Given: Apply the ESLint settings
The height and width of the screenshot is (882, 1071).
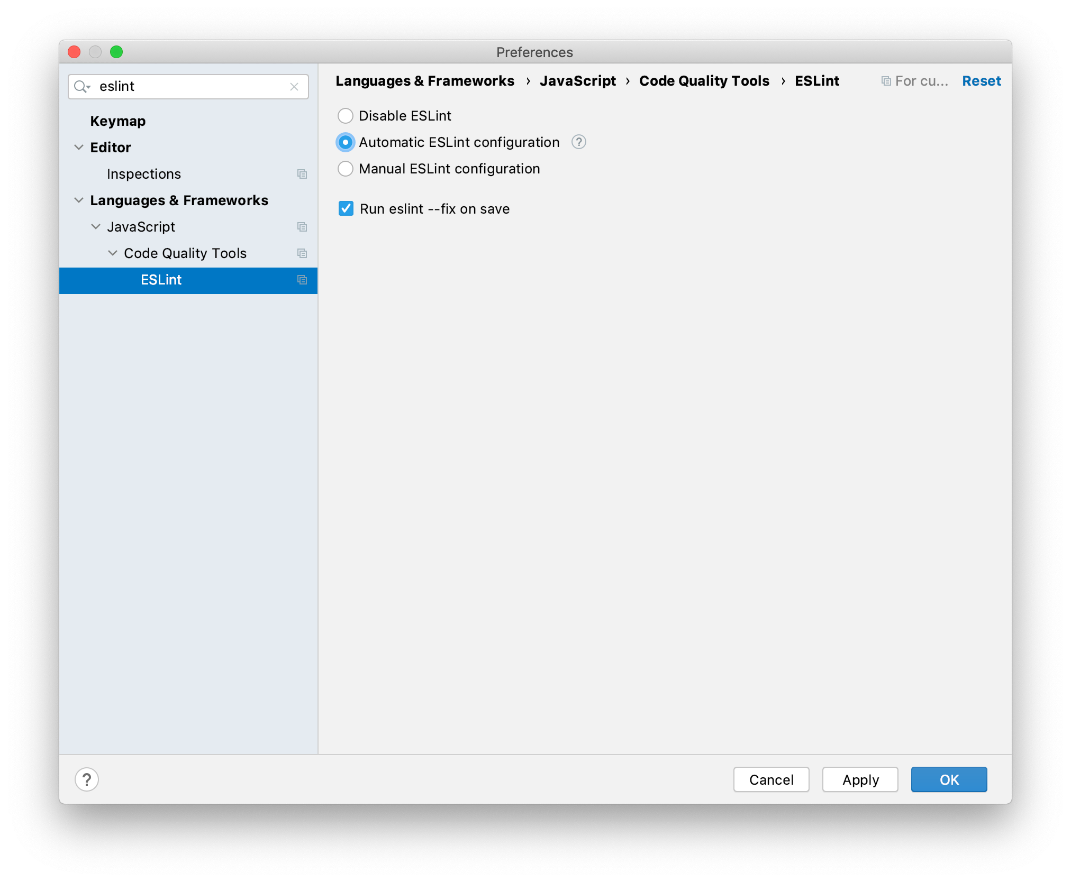Looking at the screenshot, I should click(x=859, y=779).
